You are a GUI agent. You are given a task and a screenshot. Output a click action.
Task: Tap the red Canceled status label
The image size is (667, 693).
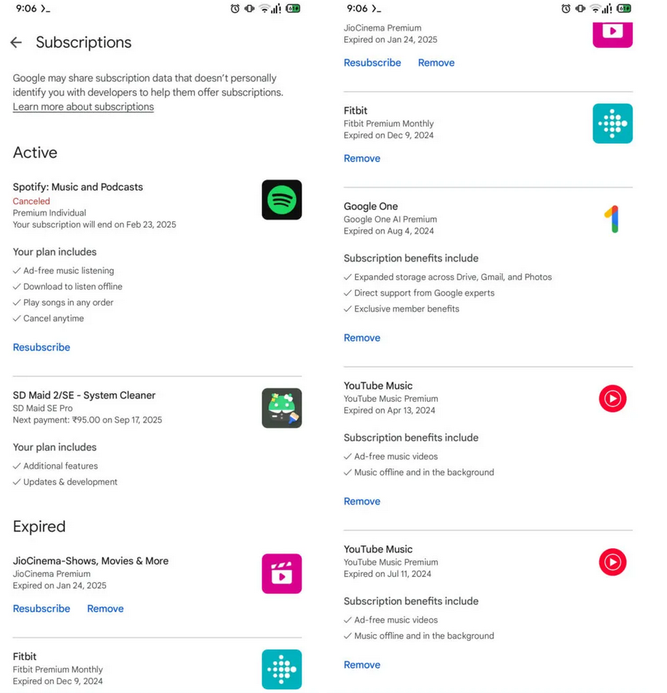(31, 201)
